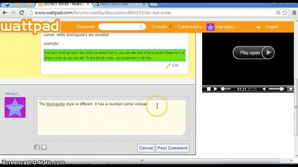The height and width of the screenshot is (167, 298).
Task: Reload the Wattpad page
Action: click(22, 13)
